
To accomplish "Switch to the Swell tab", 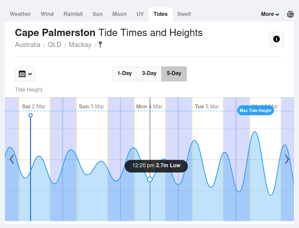I will click(184, 14).
